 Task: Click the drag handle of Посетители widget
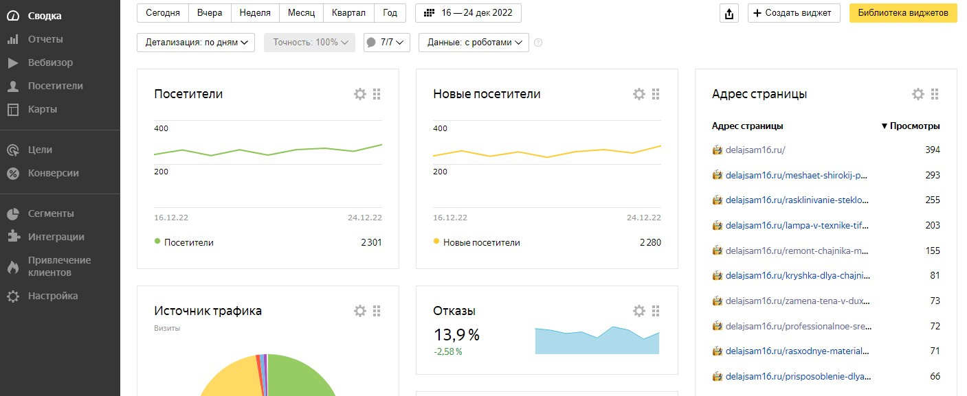377,94
